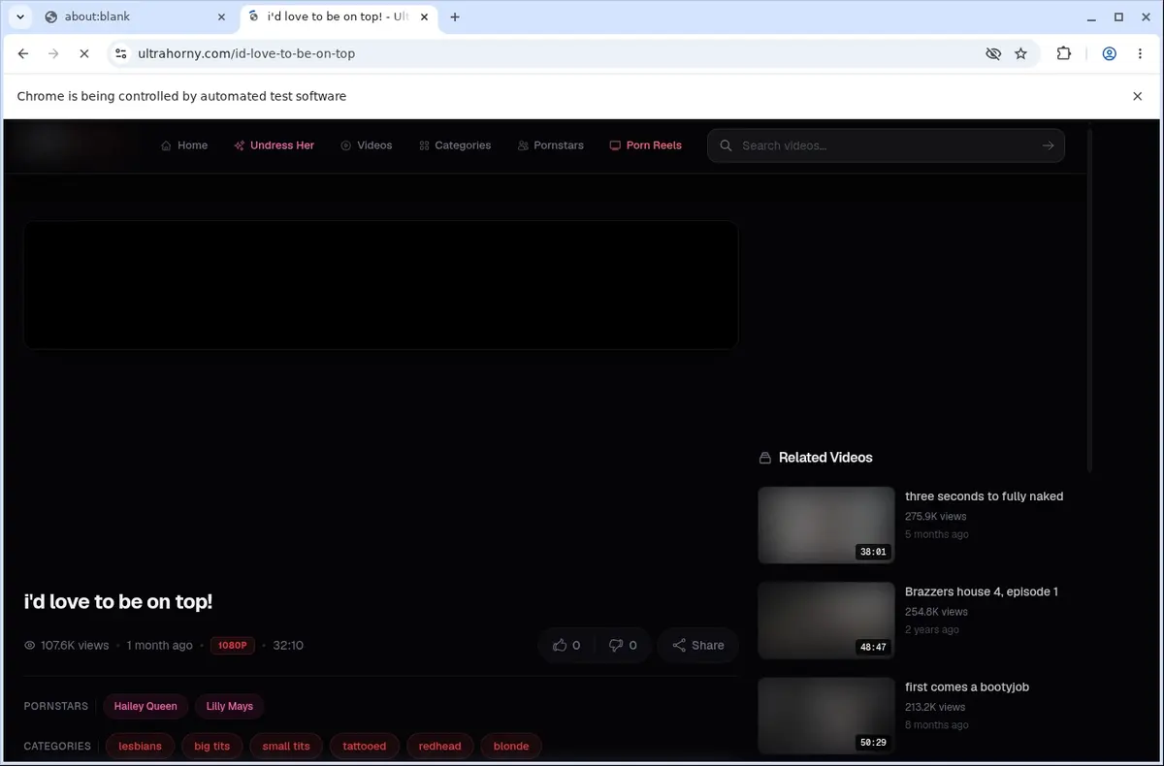Click the Share button

pos(698,645)
